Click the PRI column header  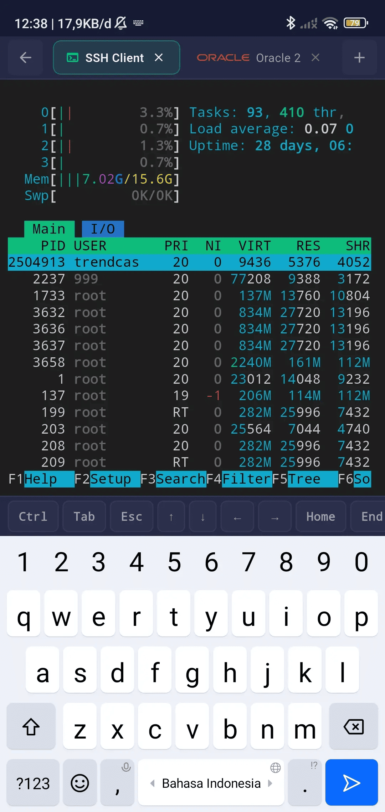(176, 246)
